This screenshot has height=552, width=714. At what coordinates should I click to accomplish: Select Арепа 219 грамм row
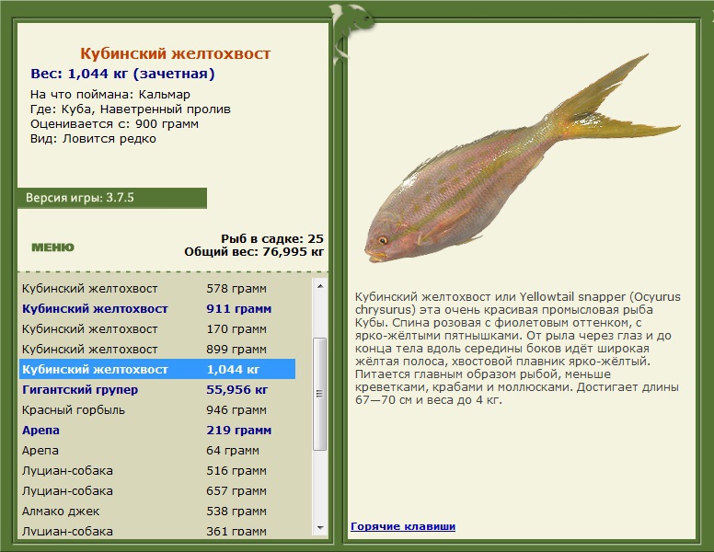point(157,430)
